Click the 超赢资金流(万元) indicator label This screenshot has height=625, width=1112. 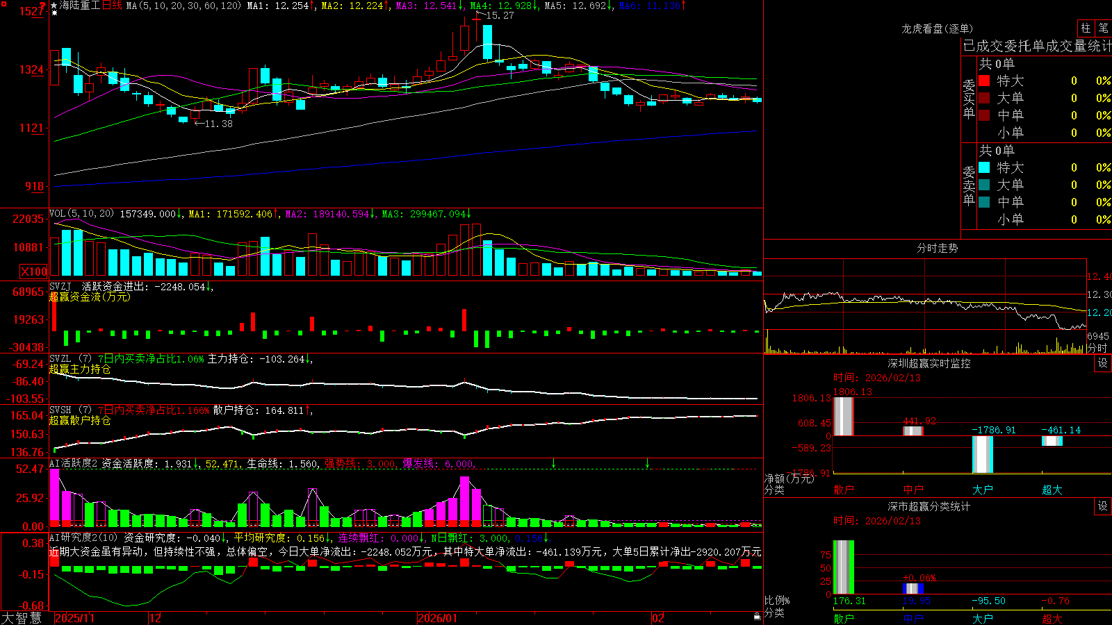[x=90, y=297]
